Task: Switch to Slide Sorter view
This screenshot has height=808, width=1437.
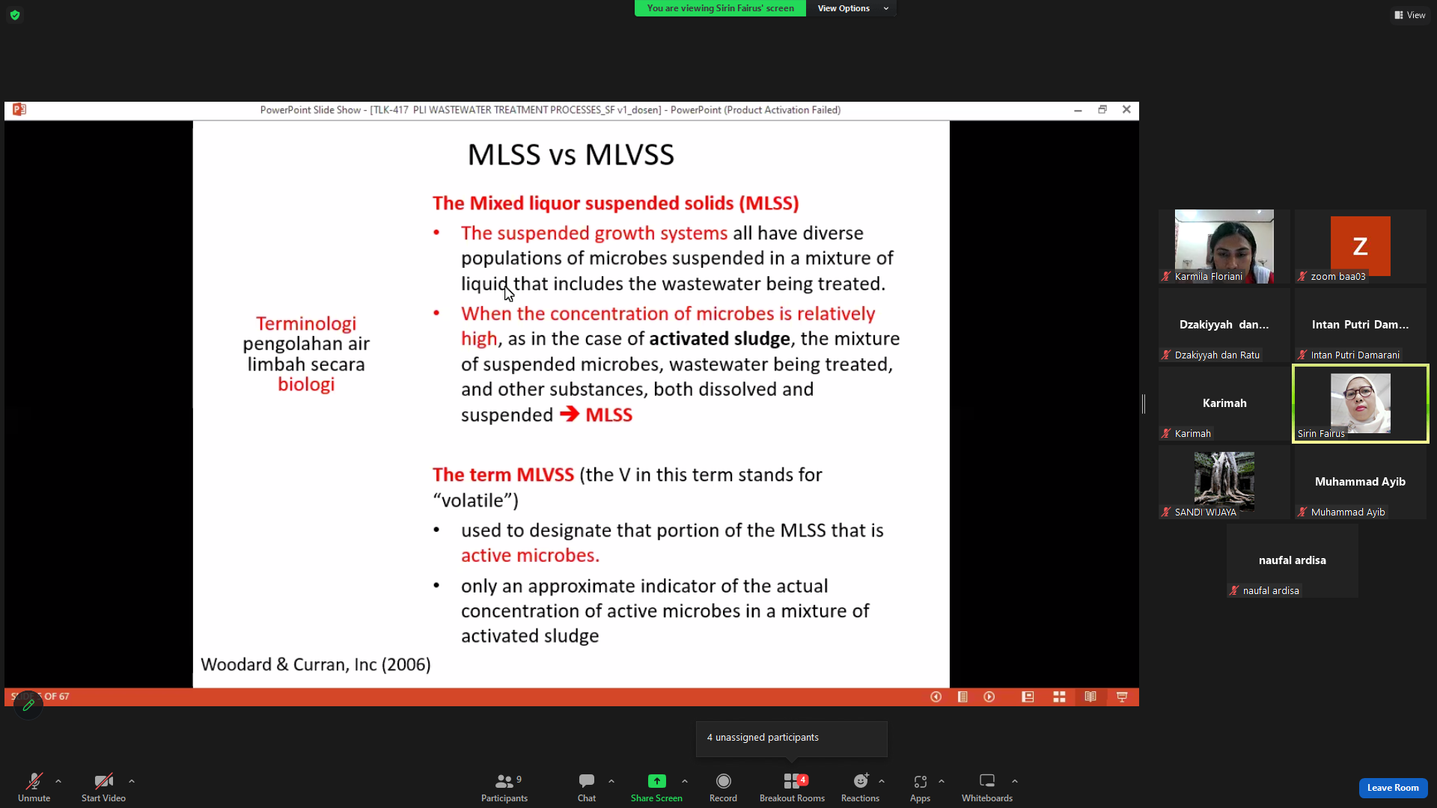Action: tap(1059, 697)
